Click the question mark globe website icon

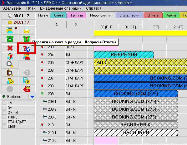[x=27, y=49]
